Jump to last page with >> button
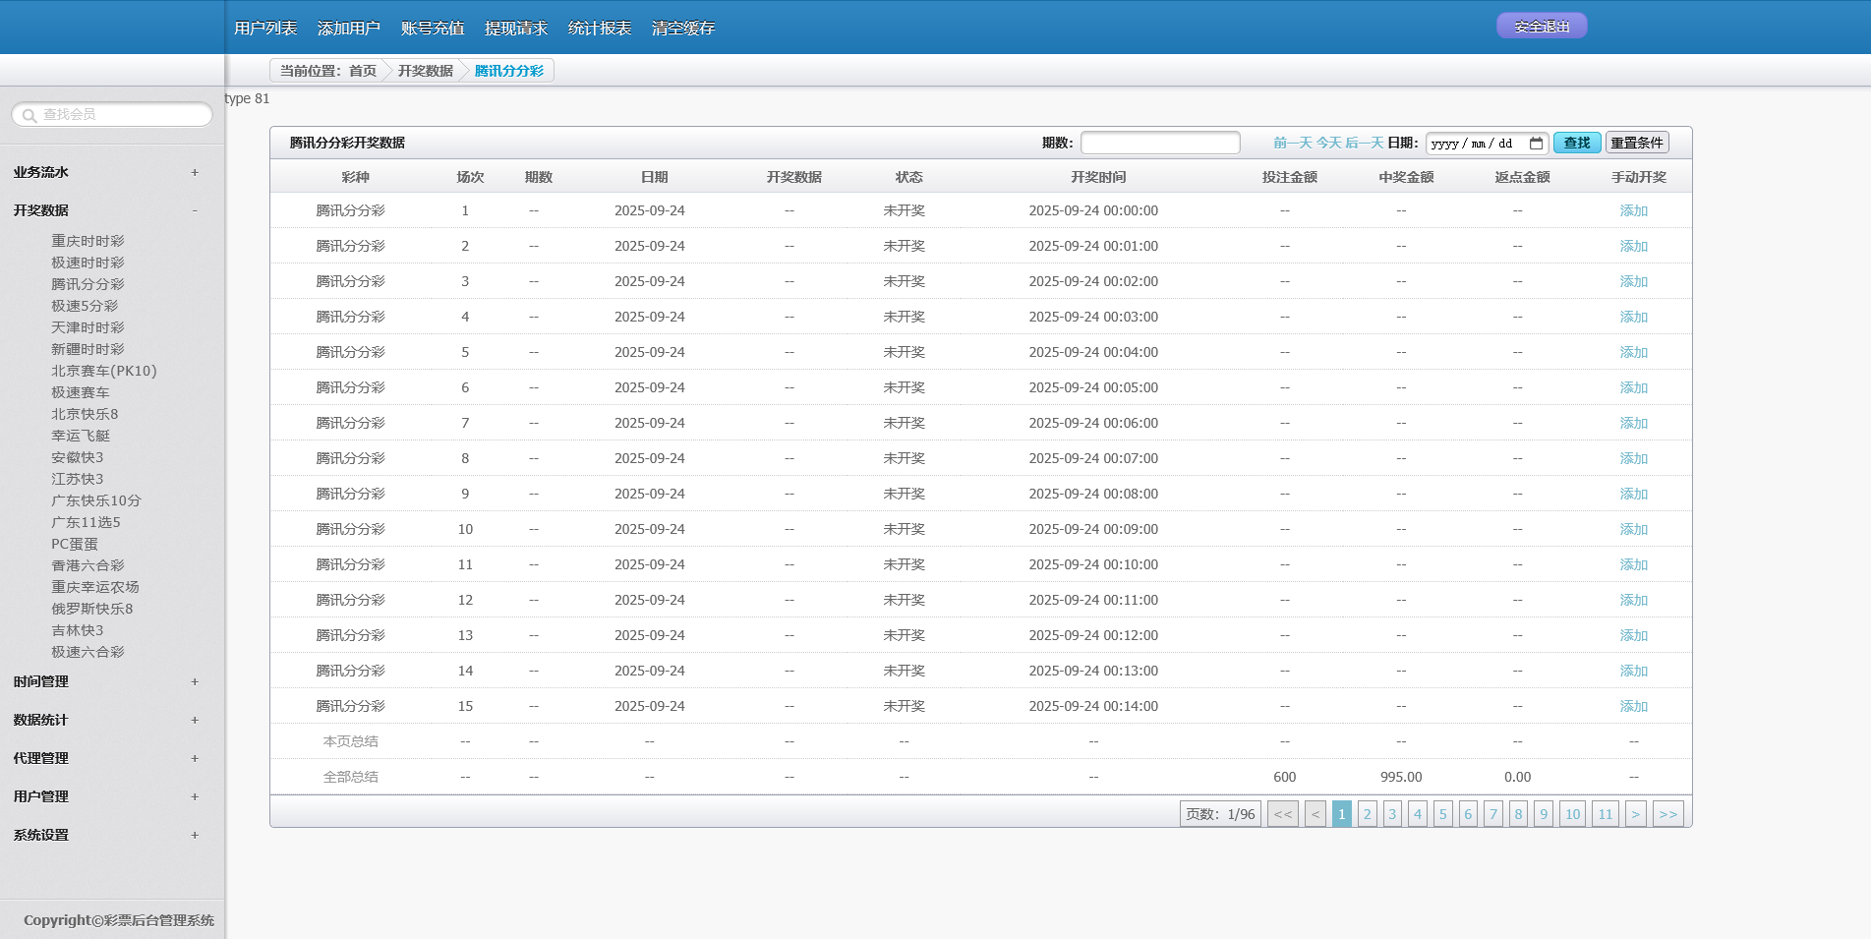 tap(1667, 814)
